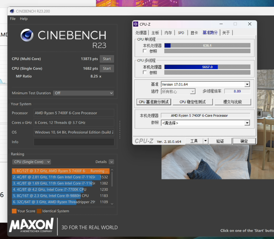Switch to 主板 tab in CPU-Z
This screenshot has height=239, width=274.
[155, 33]
